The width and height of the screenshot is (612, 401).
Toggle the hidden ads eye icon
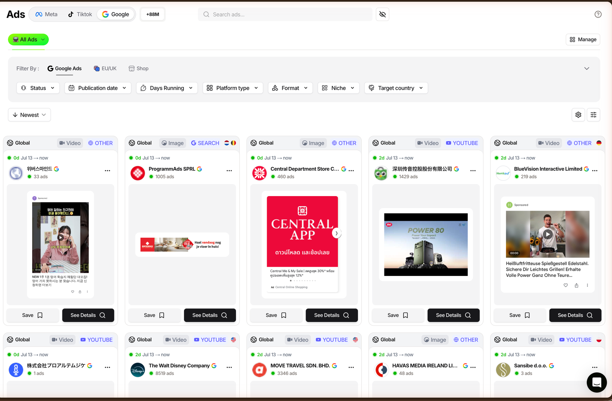[x=382, y=15]
